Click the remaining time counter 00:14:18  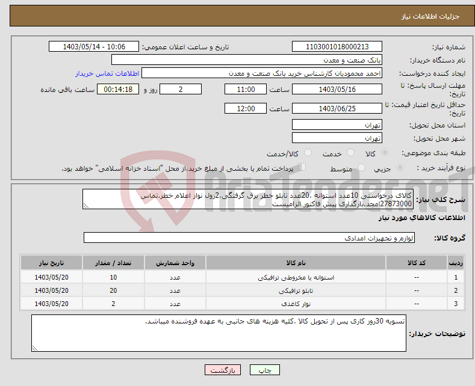coord(118,89)
